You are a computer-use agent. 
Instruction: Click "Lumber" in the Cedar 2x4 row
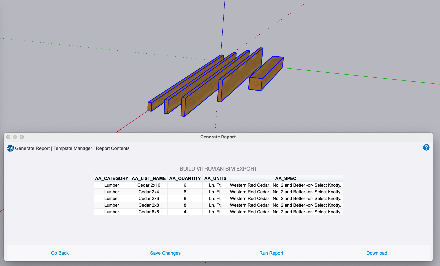112,192
